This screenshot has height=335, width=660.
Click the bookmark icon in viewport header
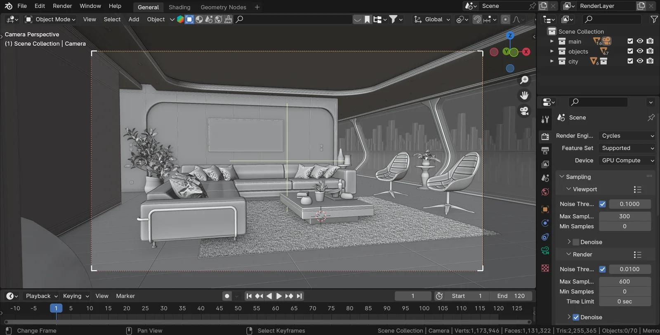pos(367,19)
